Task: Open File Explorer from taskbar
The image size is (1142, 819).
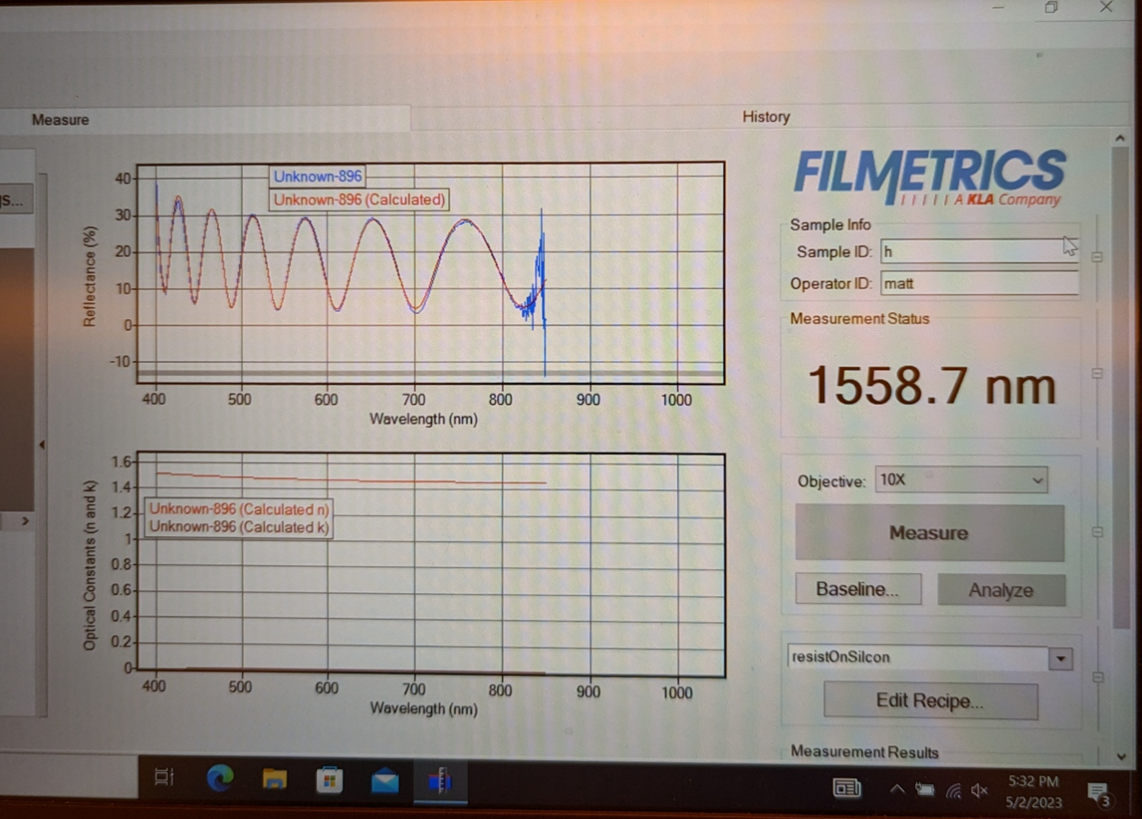Action: click(x=275, y=778)
